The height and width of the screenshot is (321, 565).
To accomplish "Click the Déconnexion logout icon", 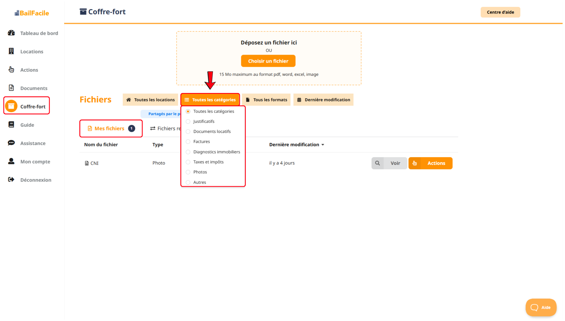I will 11,180.
